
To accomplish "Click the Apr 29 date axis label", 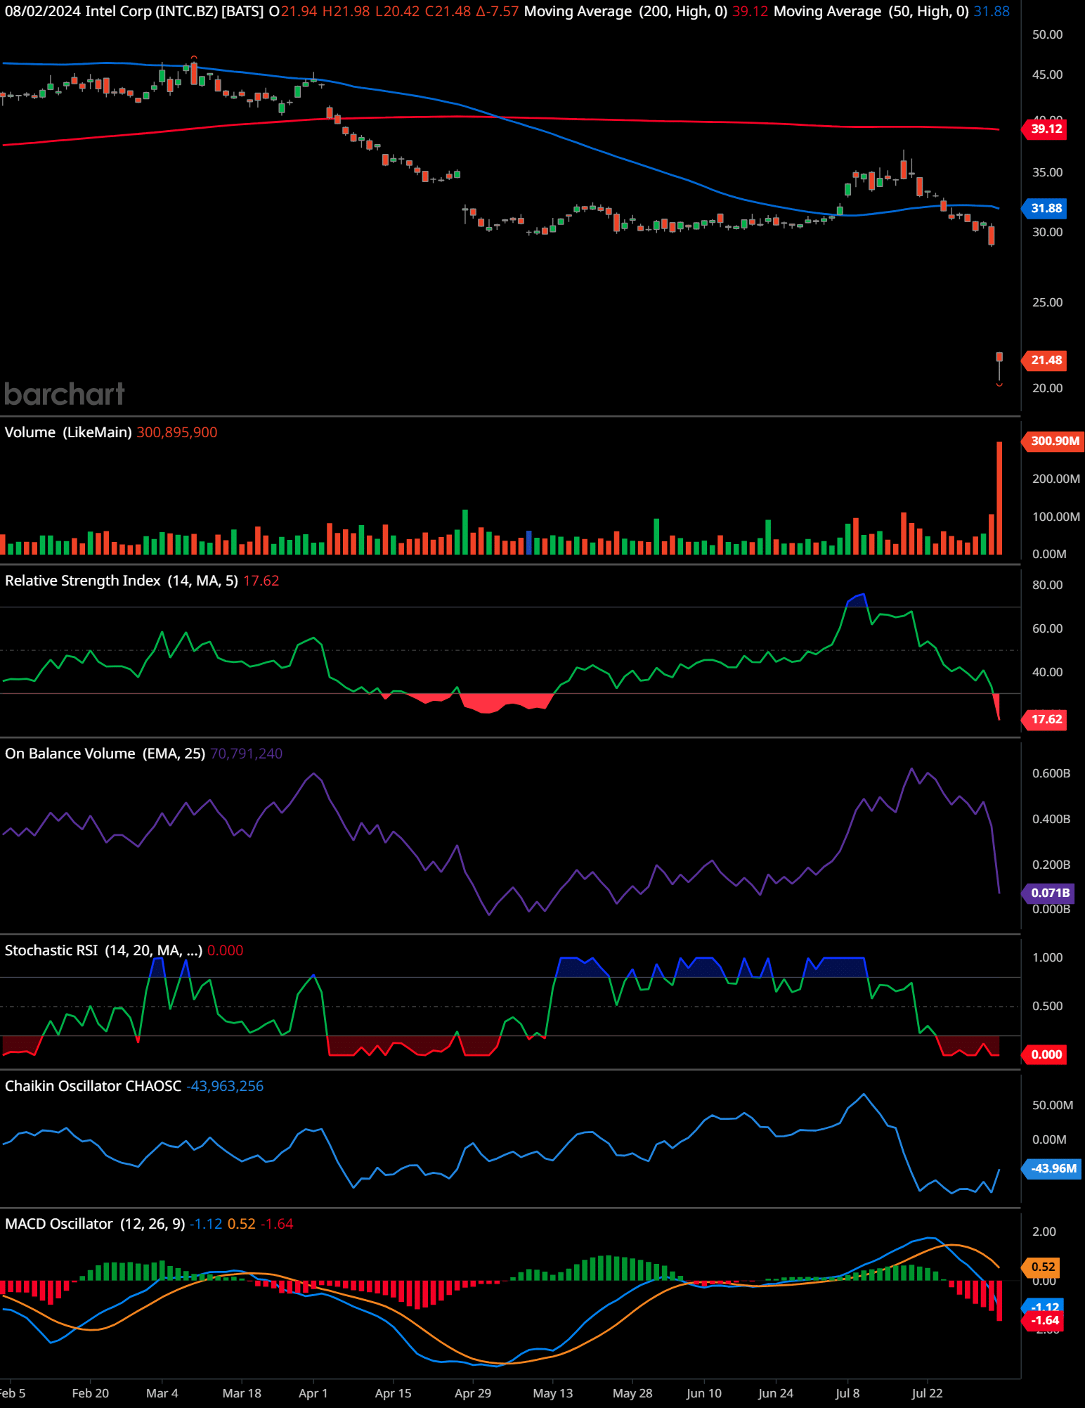I will click(x=473, y=1393).
